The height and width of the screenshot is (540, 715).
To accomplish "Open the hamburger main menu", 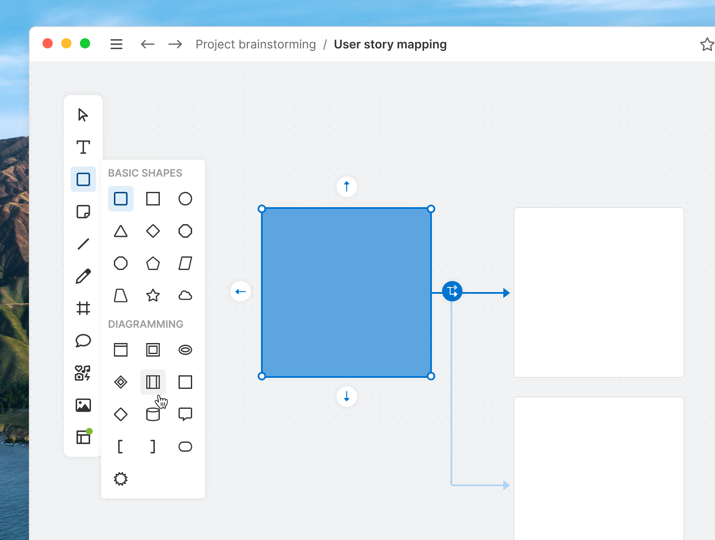I will click(116, 44).
